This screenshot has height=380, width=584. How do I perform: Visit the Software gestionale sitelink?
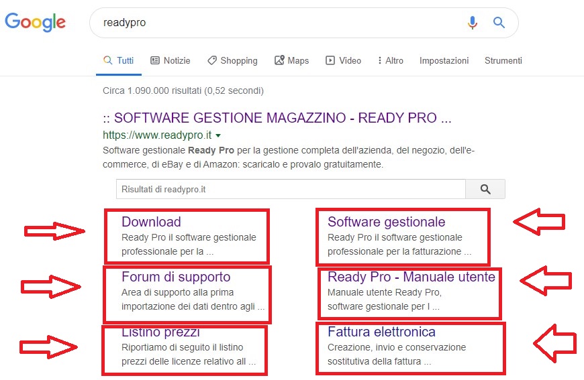(x=386, y=222)
